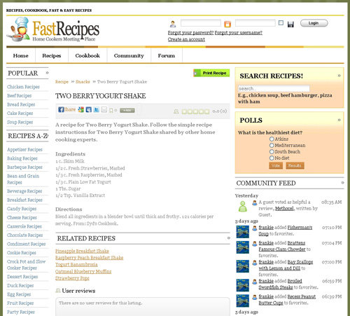Open Pineapple Breakfast Shake related recipe
Viewport: 350px width, 316px height.
click(82, 251)
